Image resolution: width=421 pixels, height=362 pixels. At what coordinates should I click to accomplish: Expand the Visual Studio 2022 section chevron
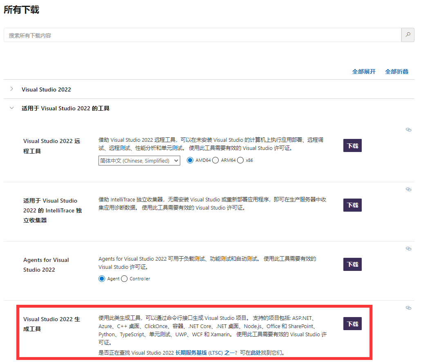click(11, 89)
